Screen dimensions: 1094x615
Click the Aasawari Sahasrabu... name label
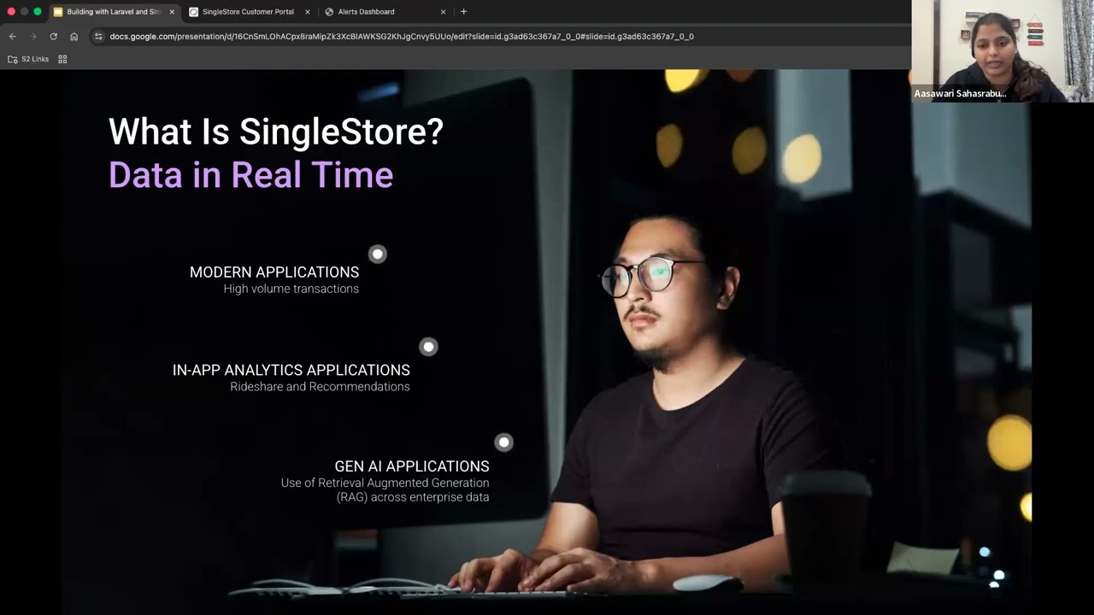(961, 93)
